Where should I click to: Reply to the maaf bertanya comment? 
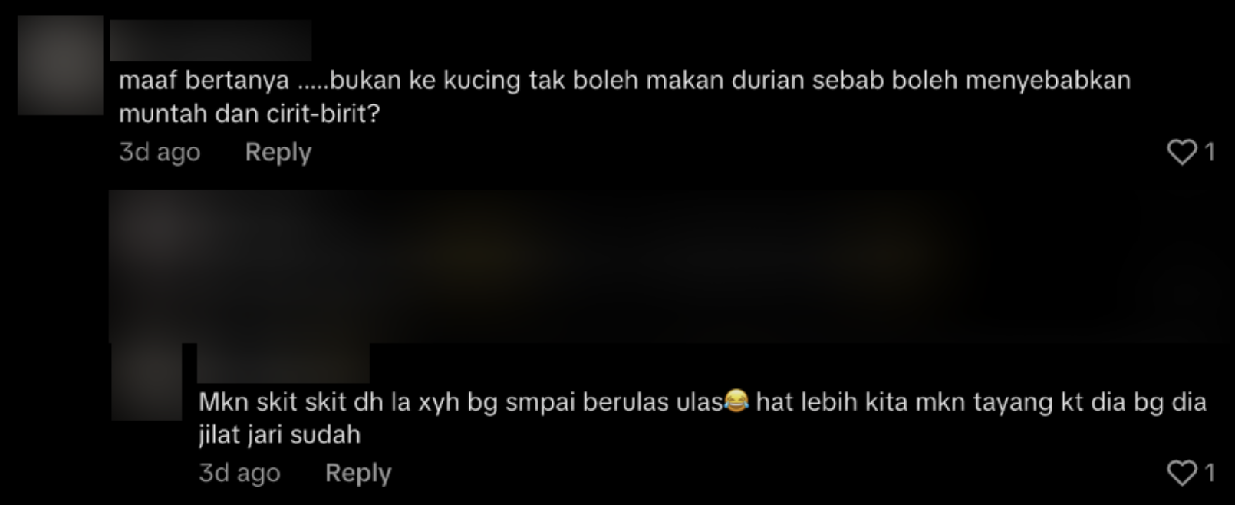point(278,152)
